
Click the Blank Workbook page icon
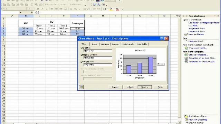(186, 41)
